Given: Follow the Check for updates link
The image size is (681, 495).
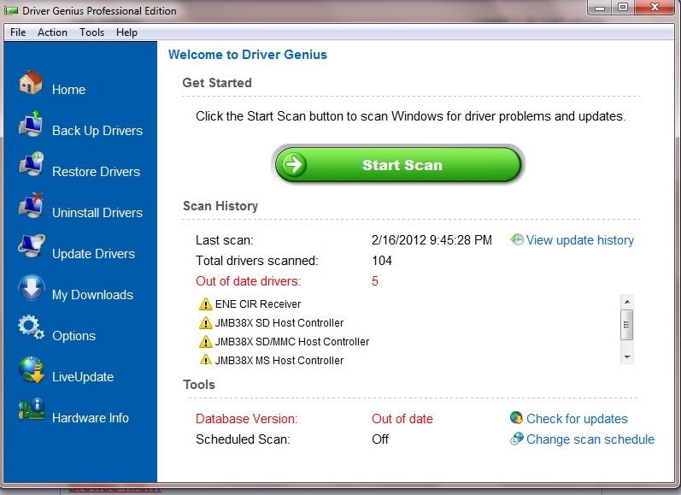Looking at the screenshot, I should coord(577,419).
